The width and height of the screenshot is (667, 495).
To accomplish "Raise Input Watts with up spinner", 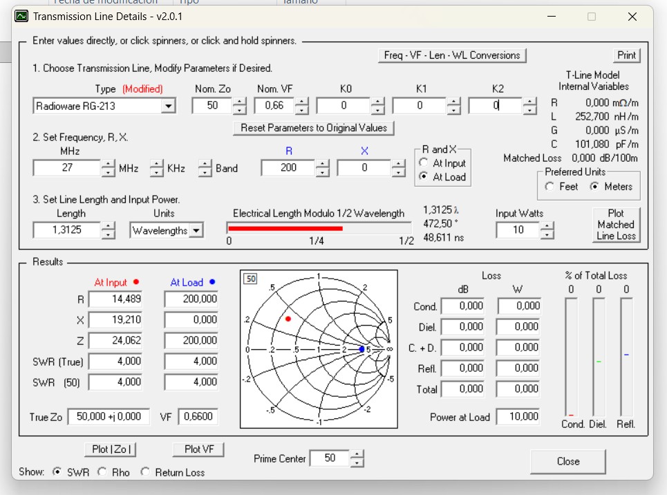I will click(x=547, y=226).
